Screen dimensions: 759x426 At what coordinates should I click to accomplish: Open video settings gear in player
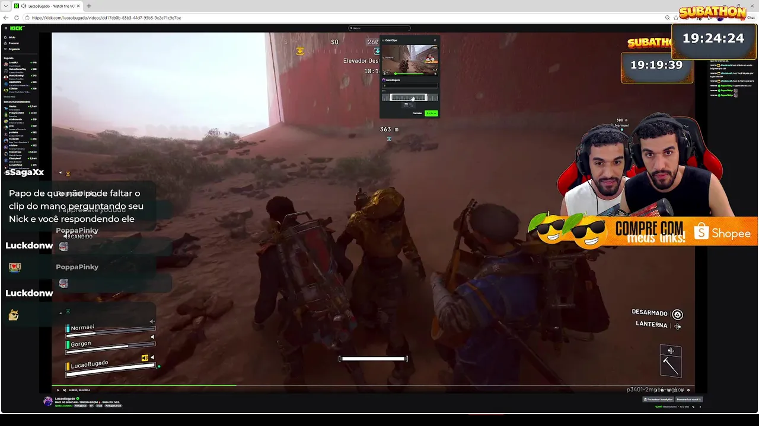point(688,390)
